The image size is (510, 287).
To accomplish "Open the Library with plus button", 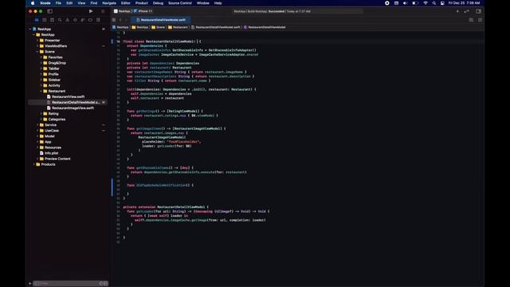I will click(457, 11).
